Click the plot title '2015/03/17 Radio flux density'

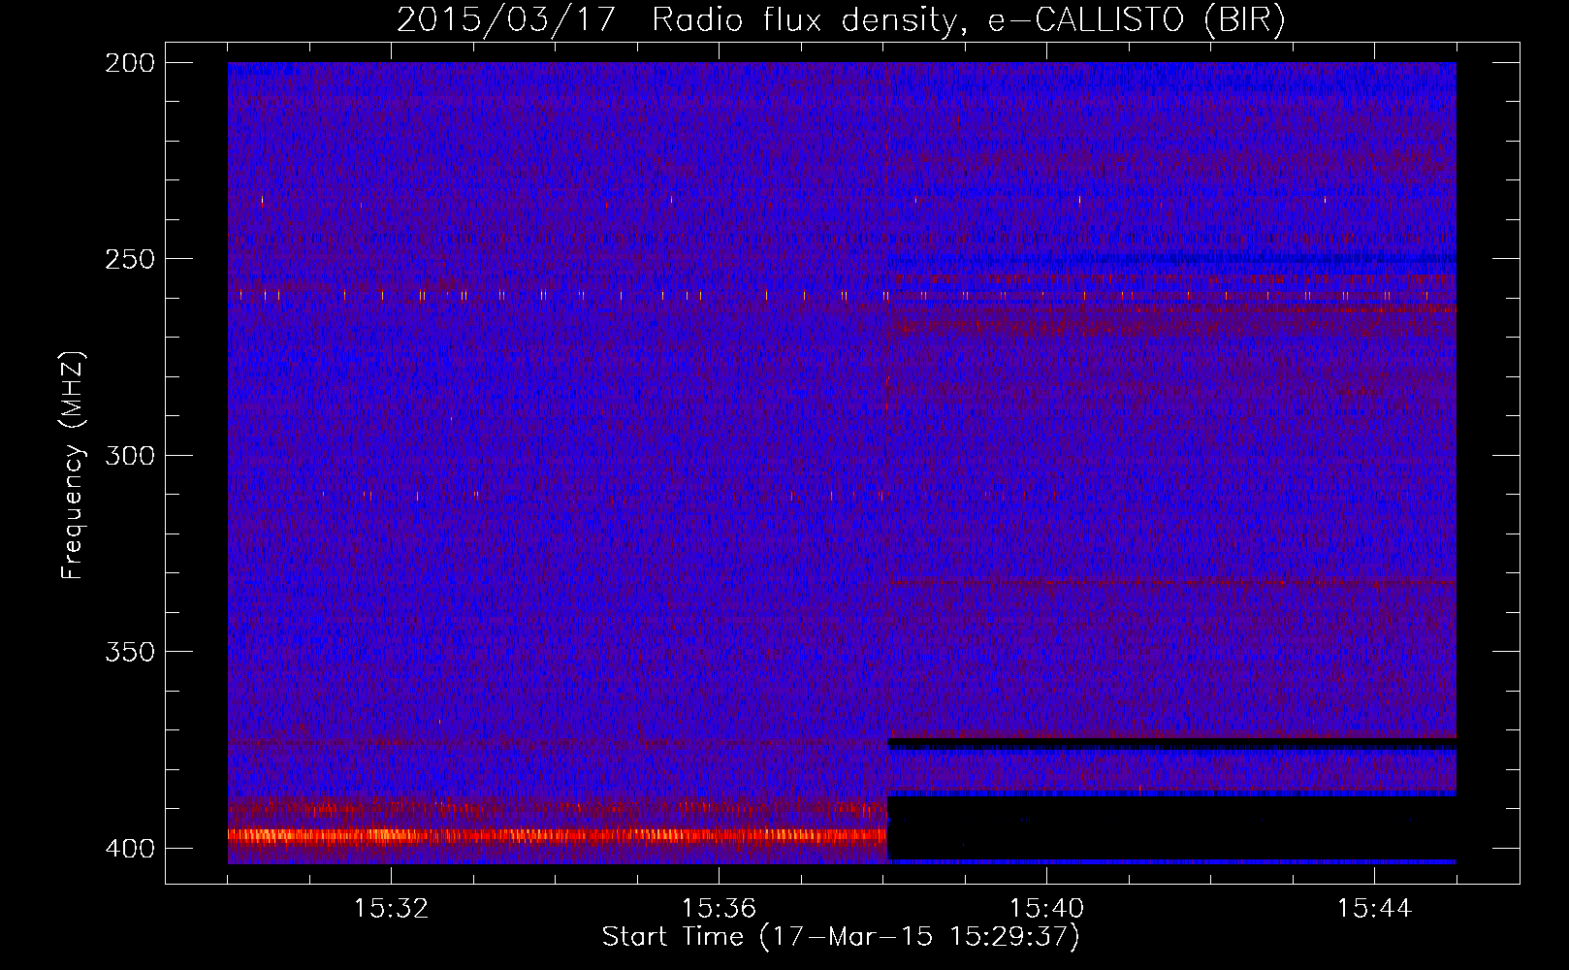point(676,19)
